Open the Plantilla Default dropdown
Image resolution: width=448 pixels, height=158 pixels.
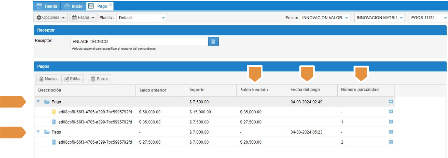[163, 18]
